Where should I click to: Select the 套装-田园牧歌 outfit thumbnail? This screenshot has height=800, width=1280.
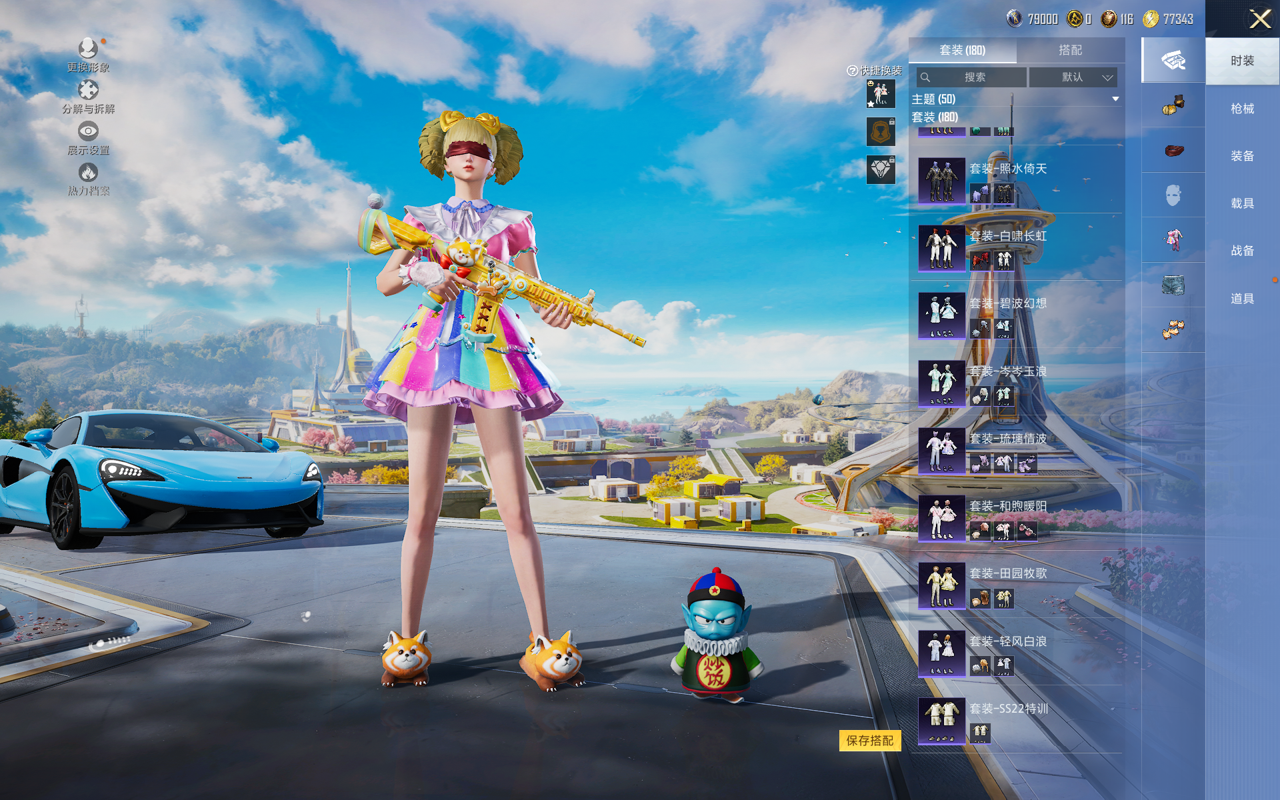[941, 586]
